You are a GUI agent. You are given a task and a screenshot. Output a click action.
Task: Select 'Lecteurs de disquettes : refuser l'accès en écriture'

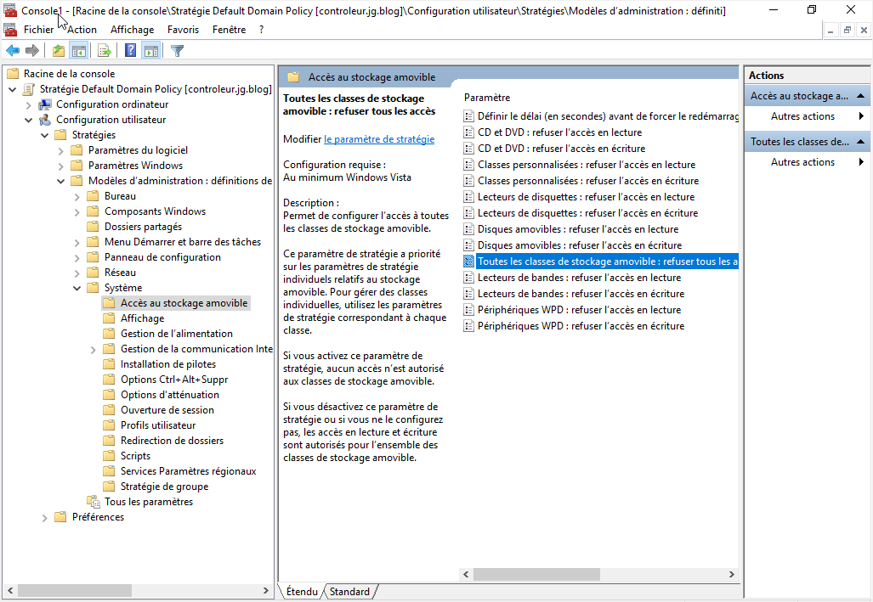[587, 213]
